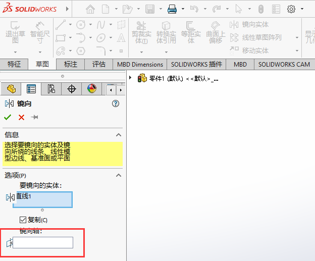The image size is (315, 261).
Task: Switch to the 特征 tab
Action: 14,64
